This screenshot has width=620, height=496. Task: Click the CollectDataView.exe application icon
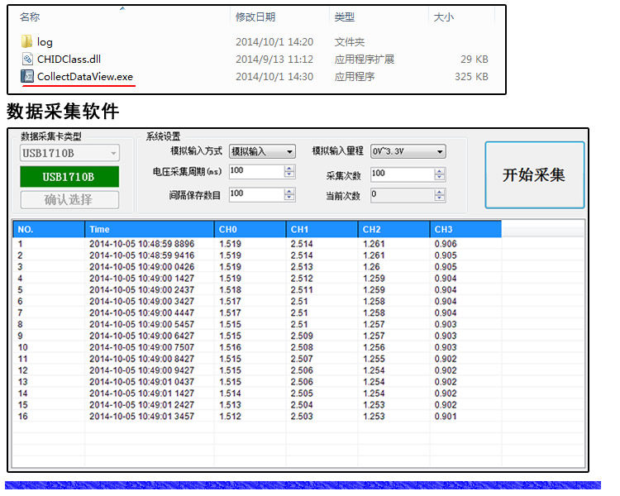point(27,76)
